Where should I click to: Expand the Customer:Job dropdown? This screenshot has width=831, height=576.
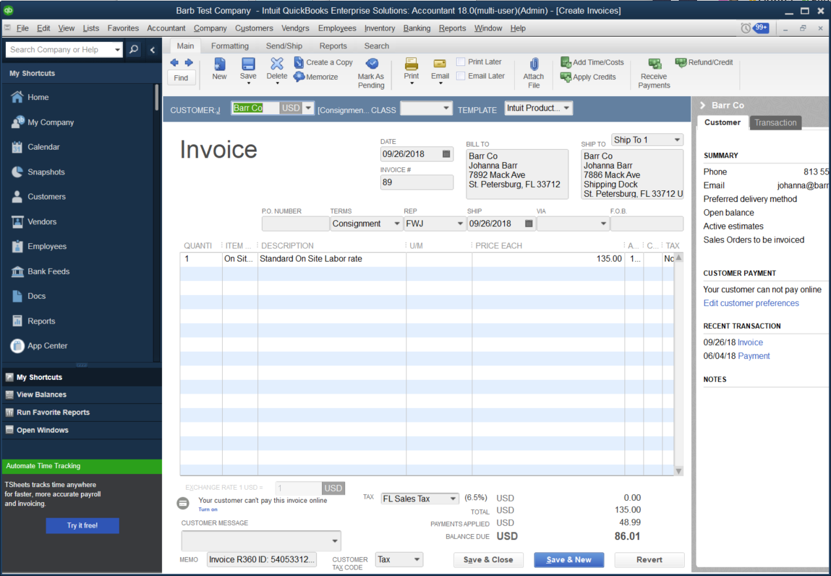(x=308, y=108)
